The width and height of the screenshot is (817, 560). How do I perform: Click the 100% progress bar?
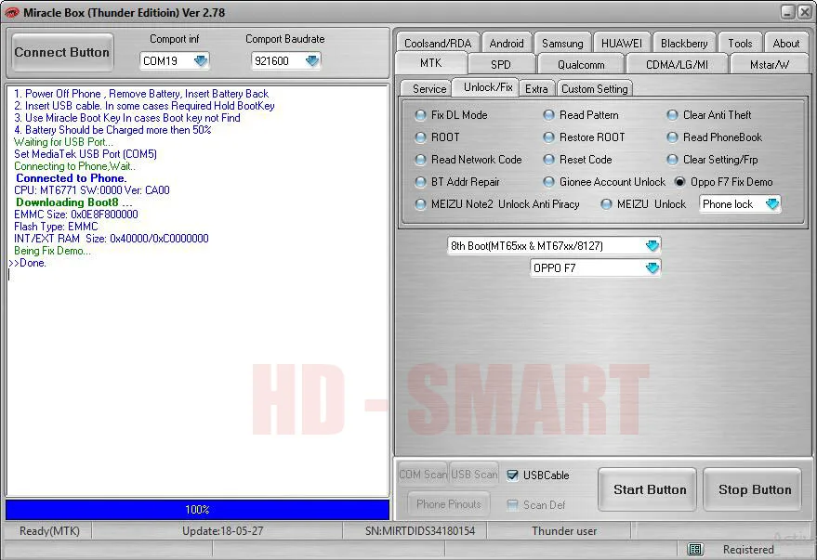(x=197, y=510)
